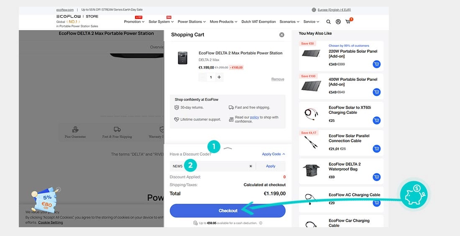This screenshot has height=236, width=460.
Task: Open EcoFlow Car Charging Cable title
Action: (349, 223)
